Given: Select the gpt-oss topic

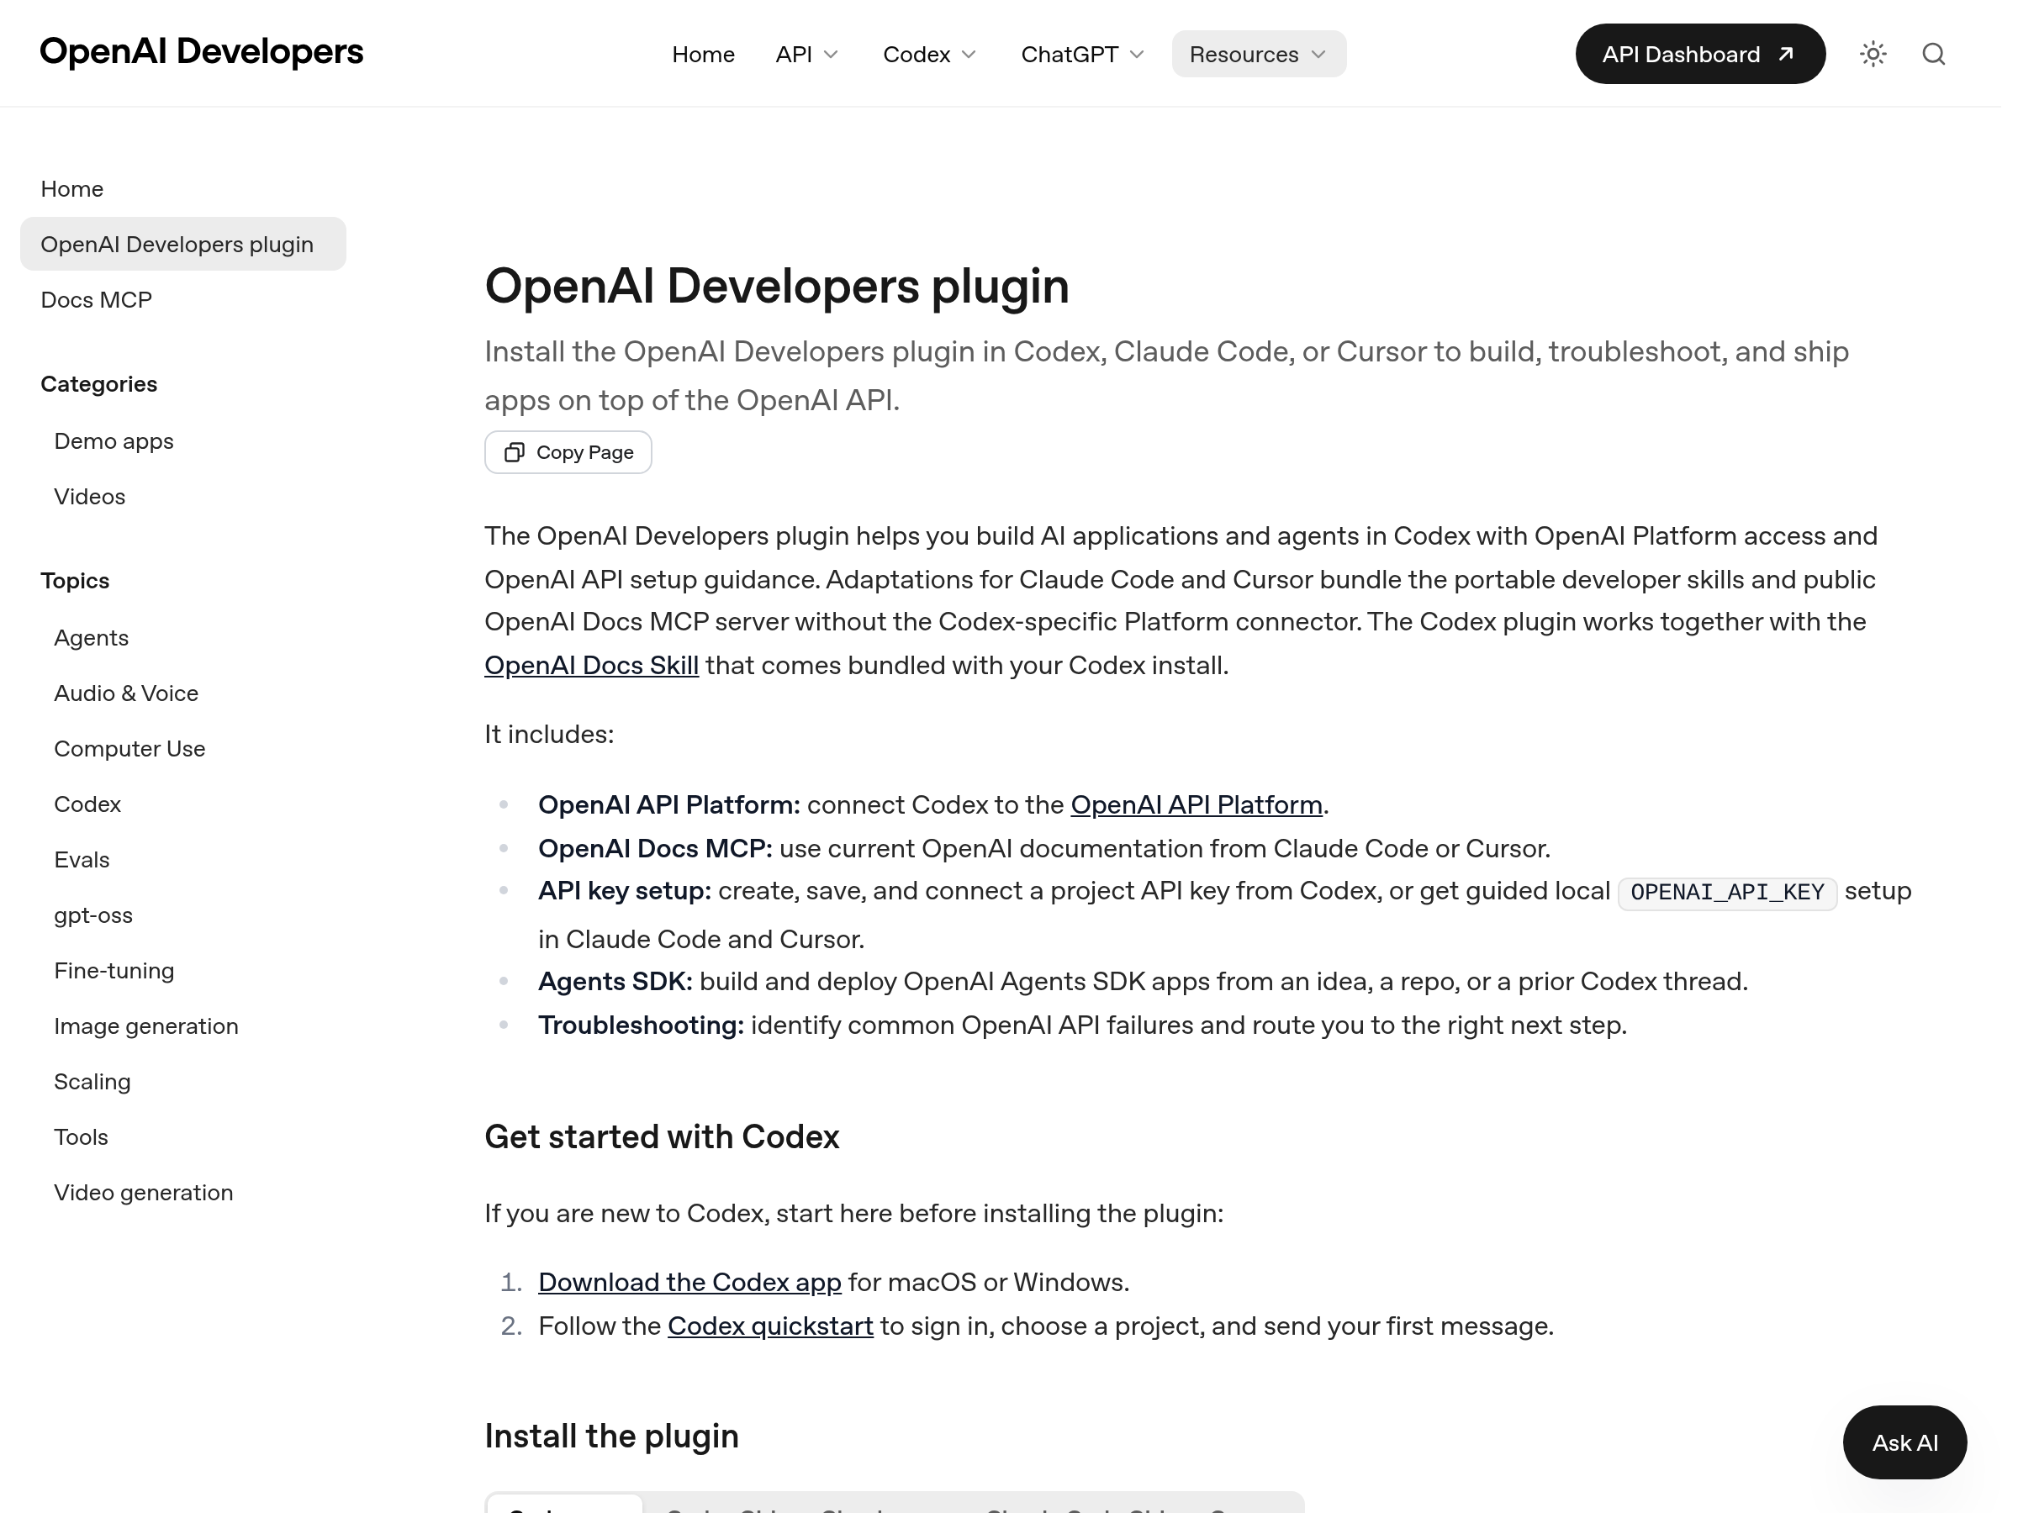Looking at the screenshot, I should pos(93,915).
